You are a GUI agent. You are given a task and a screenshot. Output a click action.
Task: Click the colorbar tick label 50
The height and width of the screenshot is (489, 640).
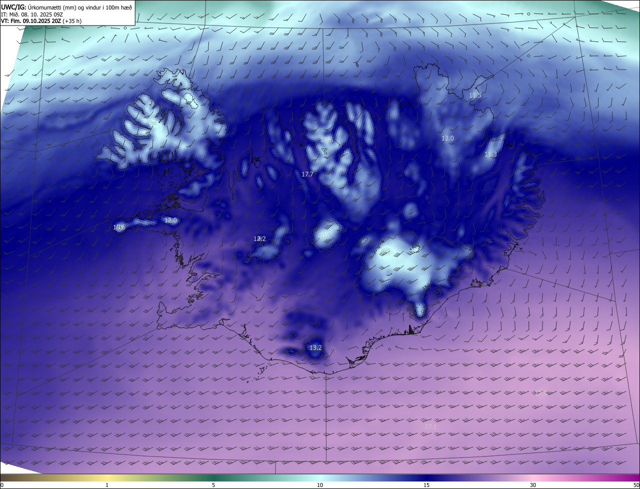(x=636, y=485)
